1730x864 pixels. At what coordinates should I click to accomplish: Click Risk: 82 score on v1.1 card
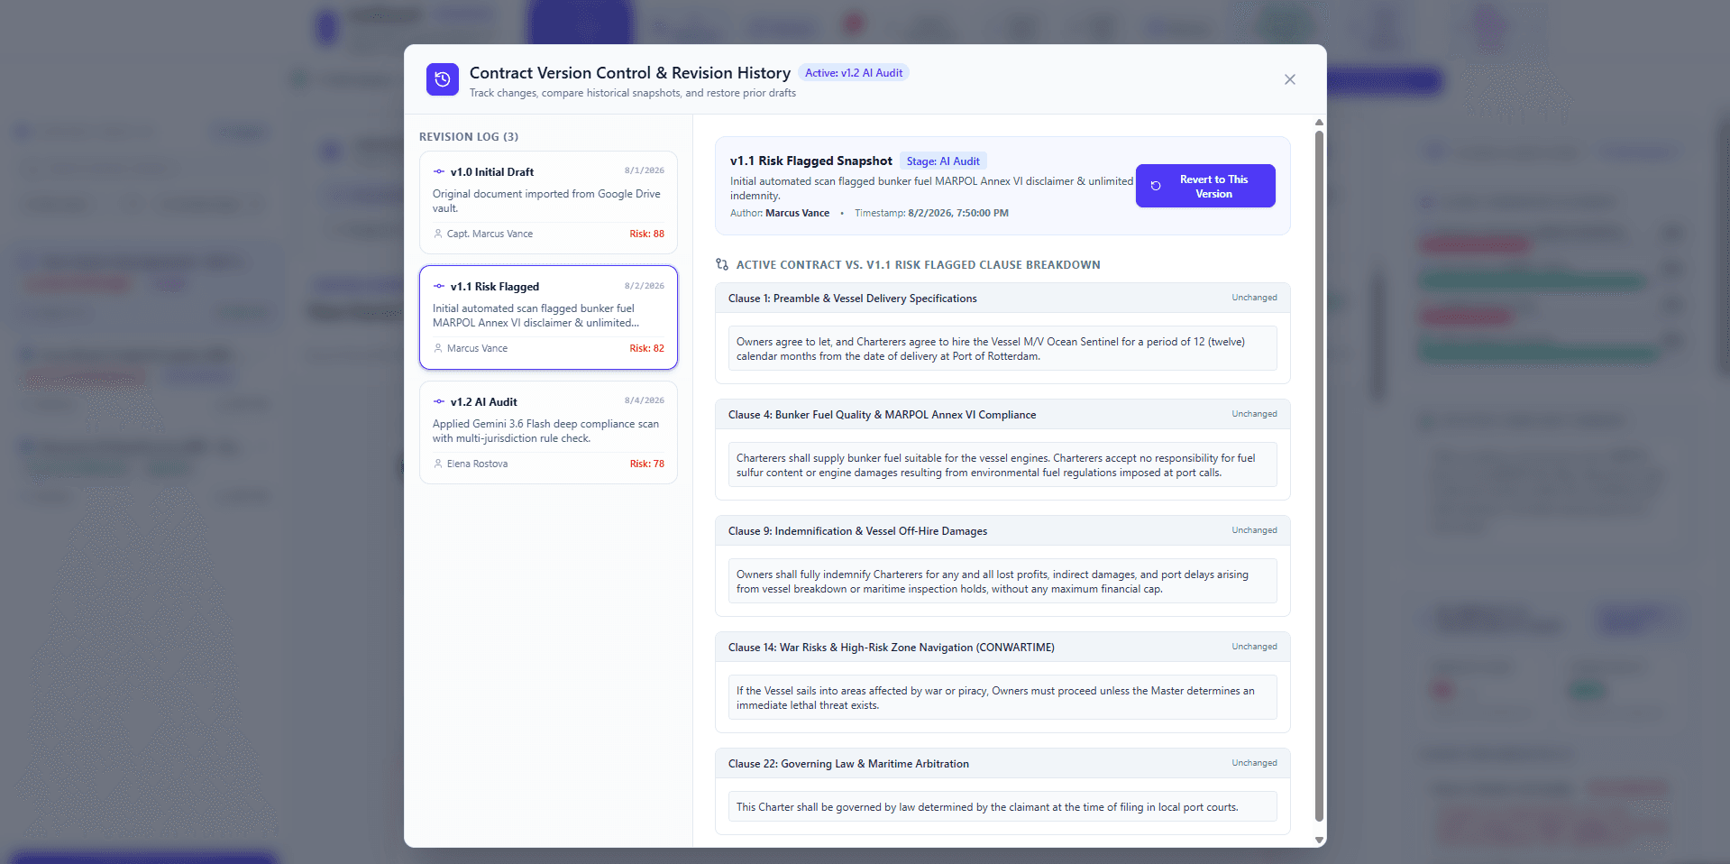pyautogui.click(x=646, y=348)
